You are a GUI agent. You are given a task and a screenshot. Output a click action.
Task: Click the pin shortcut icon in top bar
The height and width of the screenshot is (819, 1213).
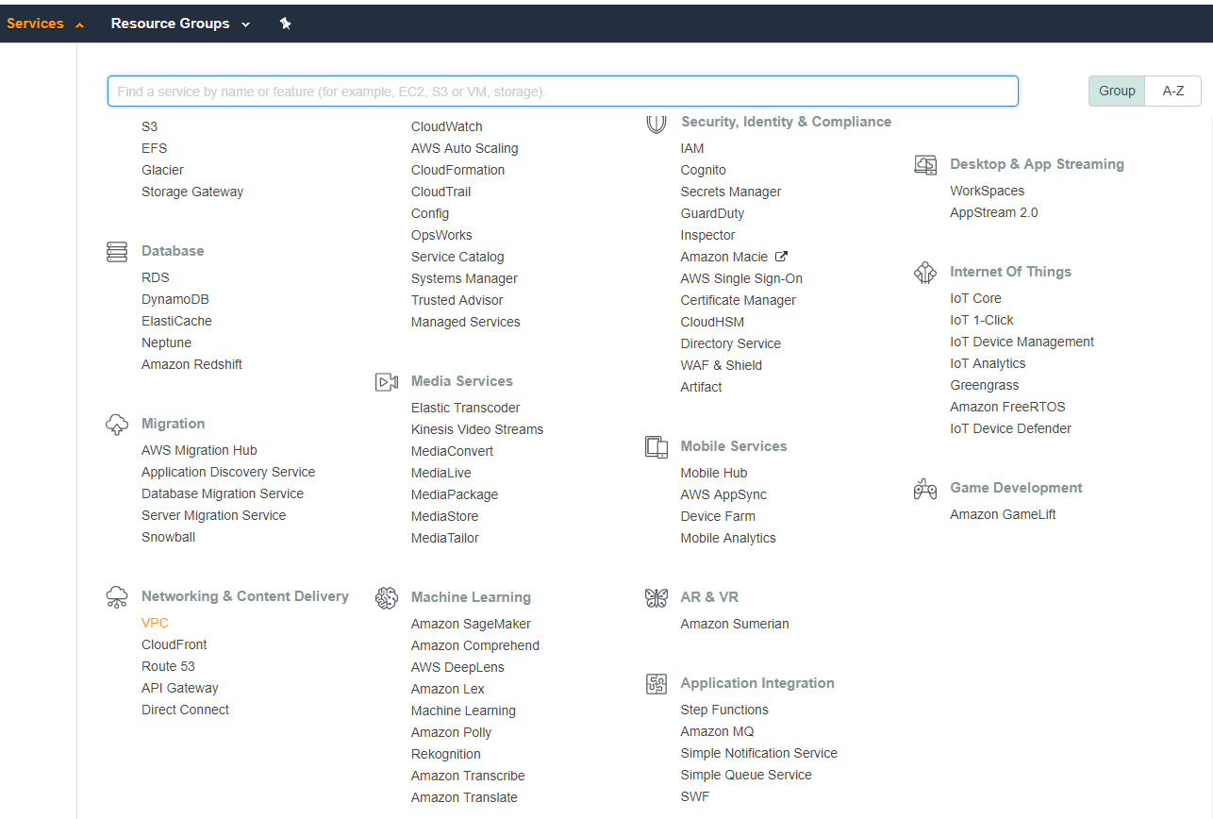(286, 24)
